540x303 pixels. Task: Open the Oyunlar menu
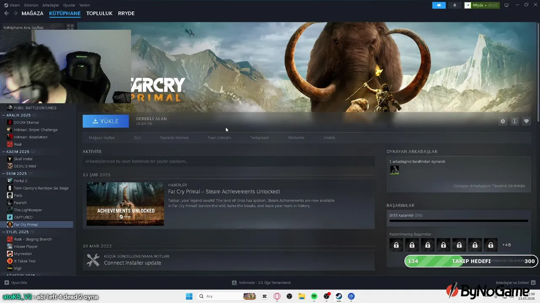69,5
